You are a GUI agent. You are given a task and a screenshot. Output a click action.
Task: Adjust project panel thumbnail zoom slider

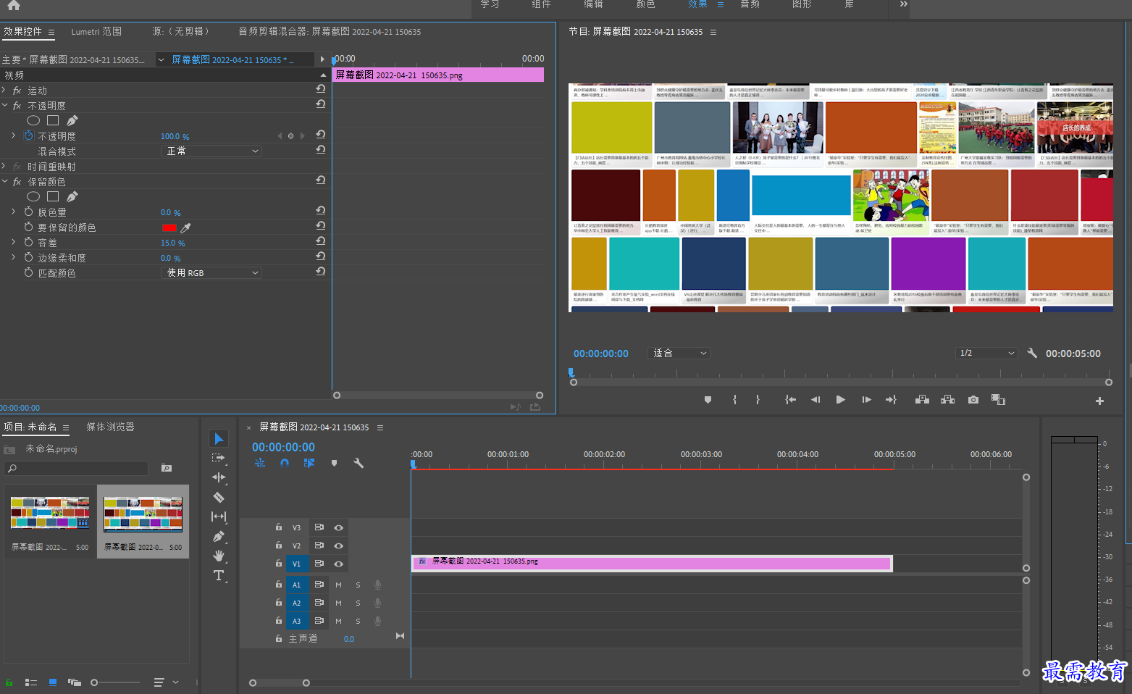pos(116,682)
